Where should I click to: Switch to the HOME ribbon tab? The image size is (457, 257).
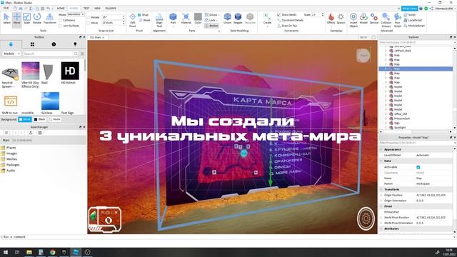tap(61, 8)
